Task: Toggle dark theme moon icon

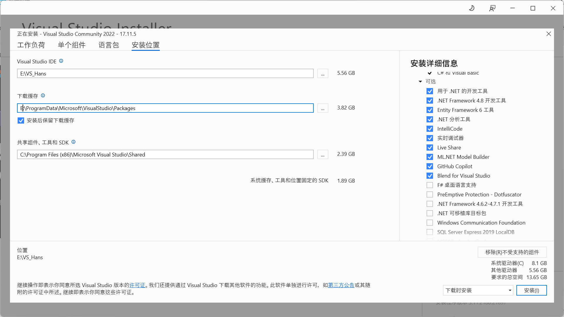Action: click(472, 8)
